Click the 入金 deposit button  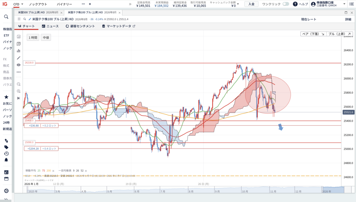click(251, 4)
